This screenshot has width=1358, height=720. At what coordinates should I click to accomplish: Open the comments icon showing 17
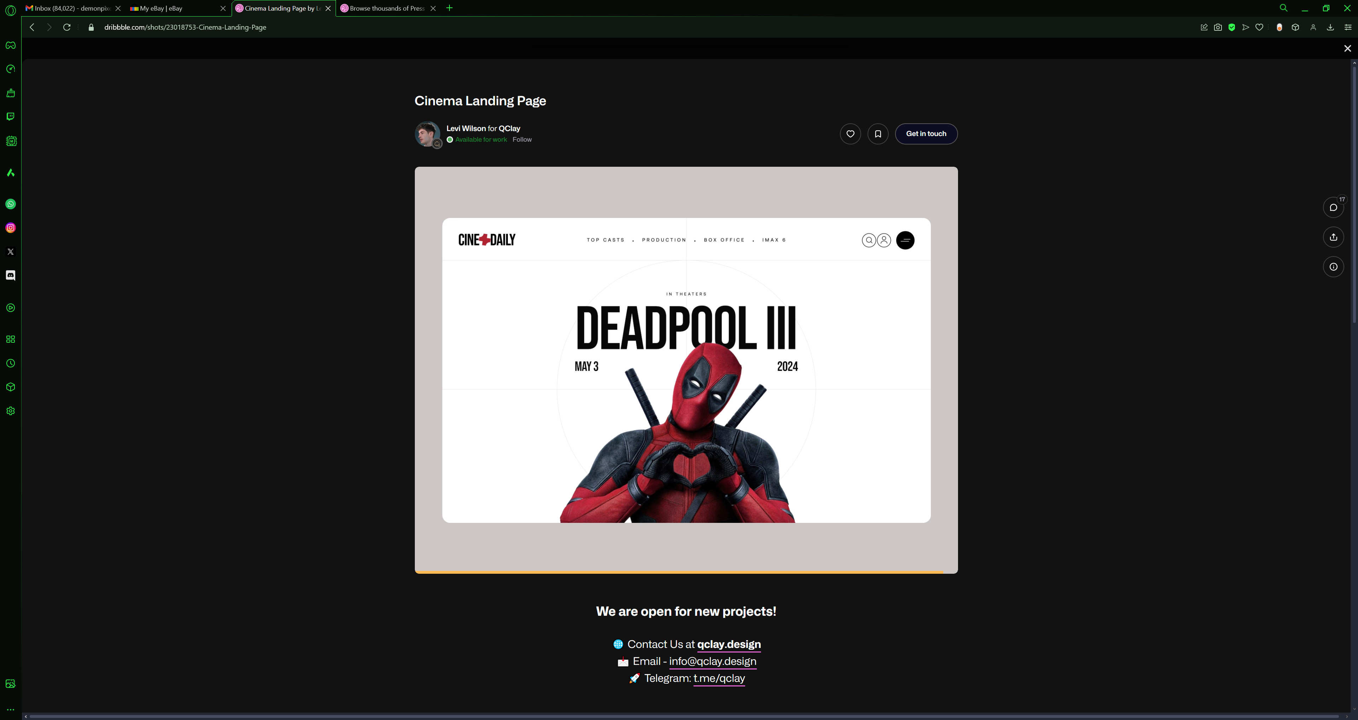point(1333,207)
